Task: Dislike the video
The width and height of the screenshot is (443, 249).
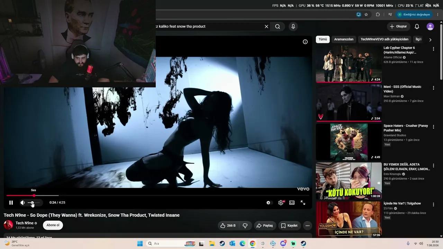Action: click(245, 225)
